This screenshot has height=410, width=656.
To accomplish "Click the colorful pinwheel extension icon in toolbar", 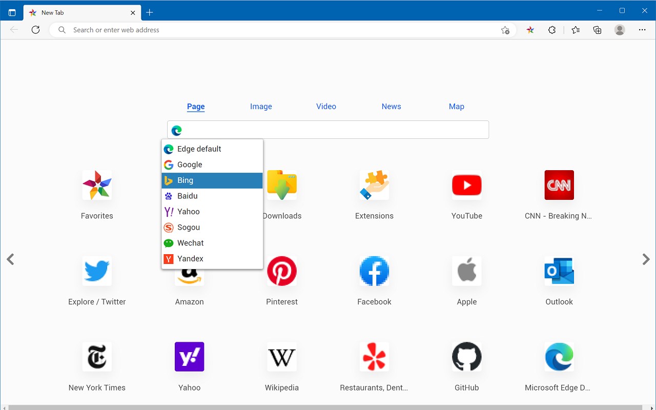I will coord(530,30).
